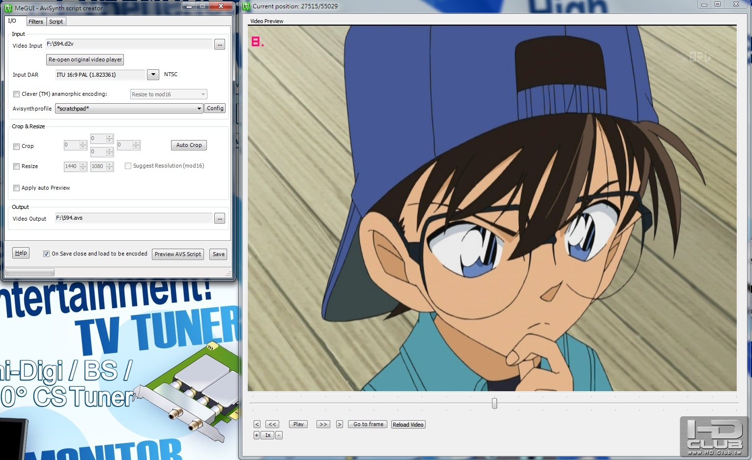Expand the Avisynth profile scratchpad dropdown

[x=129, y=109]
